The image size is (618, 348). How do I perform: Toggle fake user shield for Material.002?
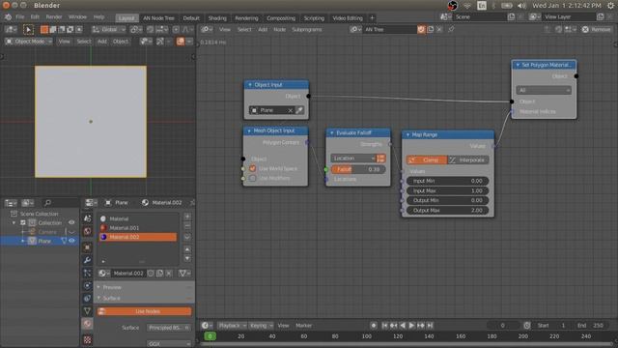(151, 273)
